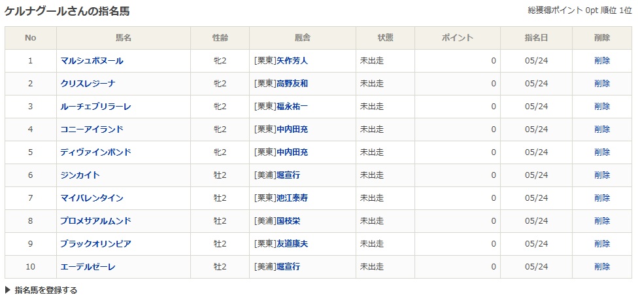This screenshot has width=638, height=295.
Task: Open horse クリスレジーナ link
Action: 88,84
